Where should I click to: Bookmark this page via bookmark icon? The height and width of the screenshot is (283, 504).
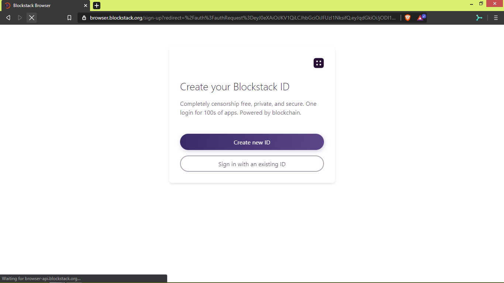69,18
